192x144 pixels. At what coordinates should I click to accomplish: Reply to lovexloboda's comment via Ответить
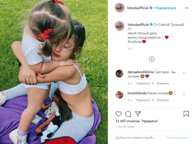(x=163, y=100)
